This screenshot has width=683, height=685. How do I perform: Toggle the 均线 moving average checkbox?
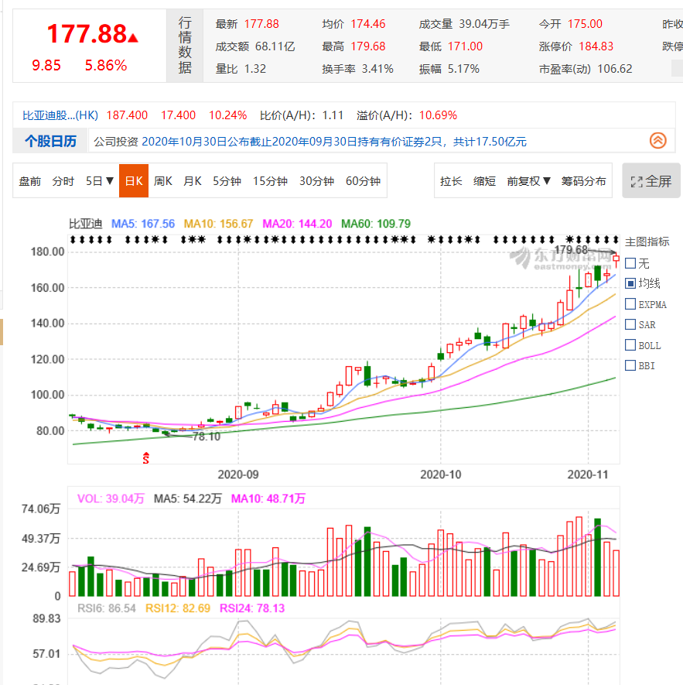(630, 283)
